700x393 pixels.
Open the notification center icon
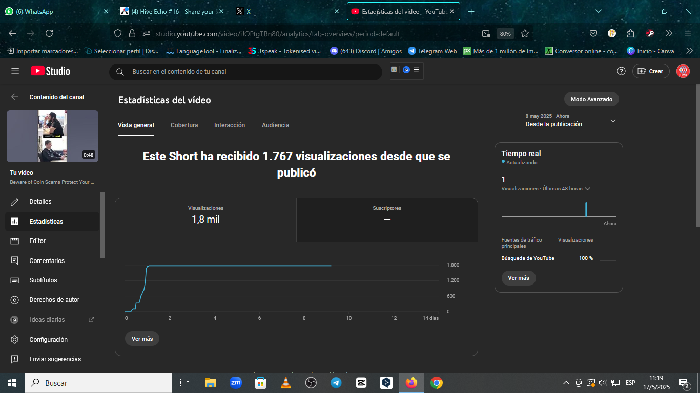coord(684,383)
